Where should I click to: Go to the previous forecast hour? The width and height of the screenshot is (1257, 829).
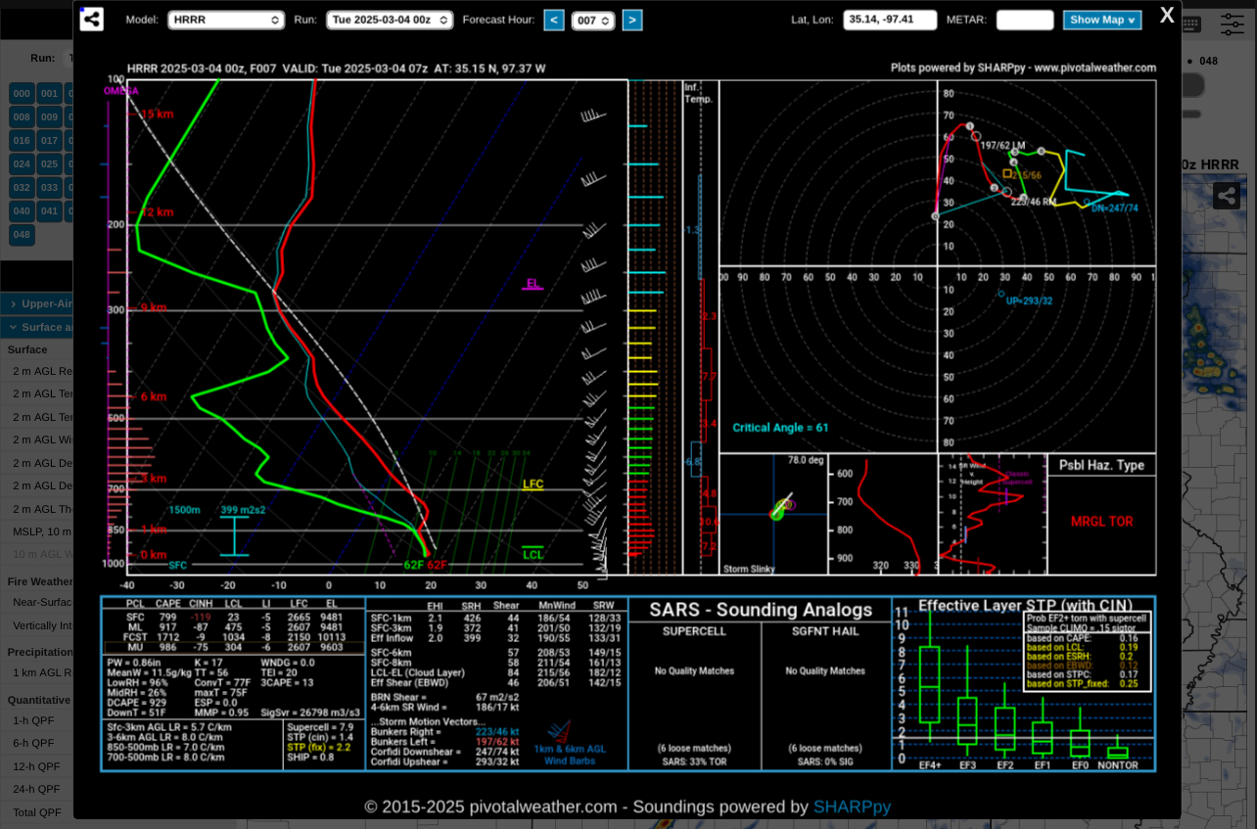tap(554, 20)
